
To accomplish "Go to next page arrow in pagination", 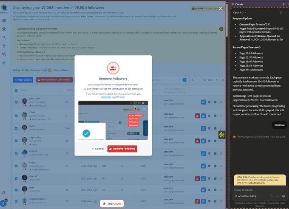I will (216, 80).
